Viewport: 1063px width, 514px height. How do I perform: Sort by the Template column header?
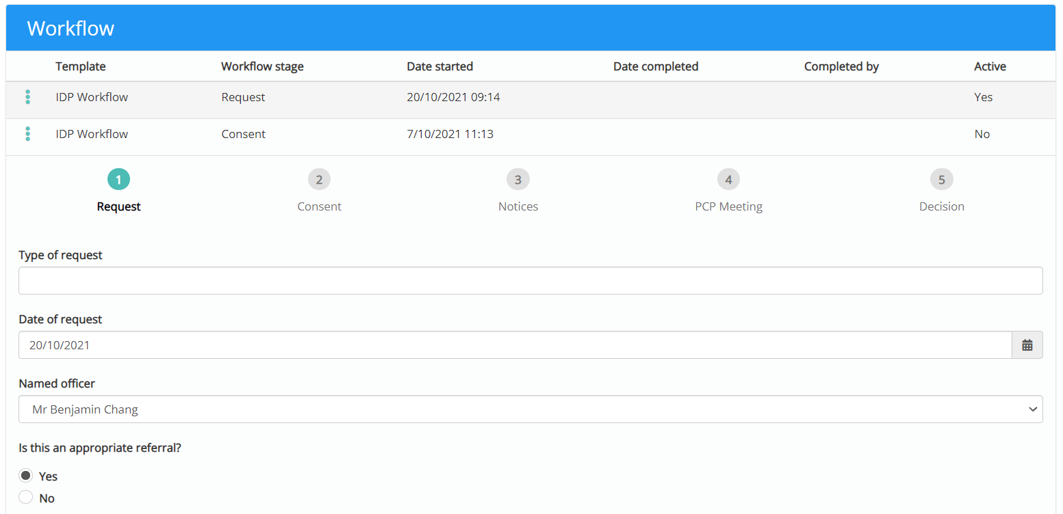click(81, 66)
